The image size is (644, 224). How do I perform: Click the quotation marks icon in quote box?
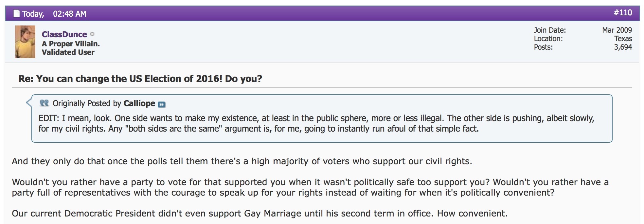(44, 103)
